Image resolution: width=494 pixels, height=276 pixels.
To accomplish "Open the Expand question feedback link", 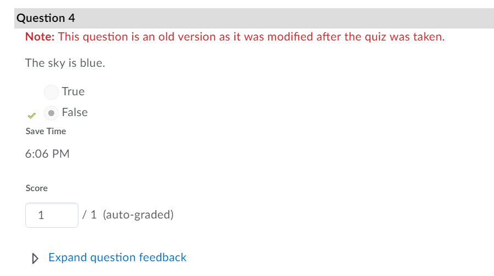I will tap(117, 257).
